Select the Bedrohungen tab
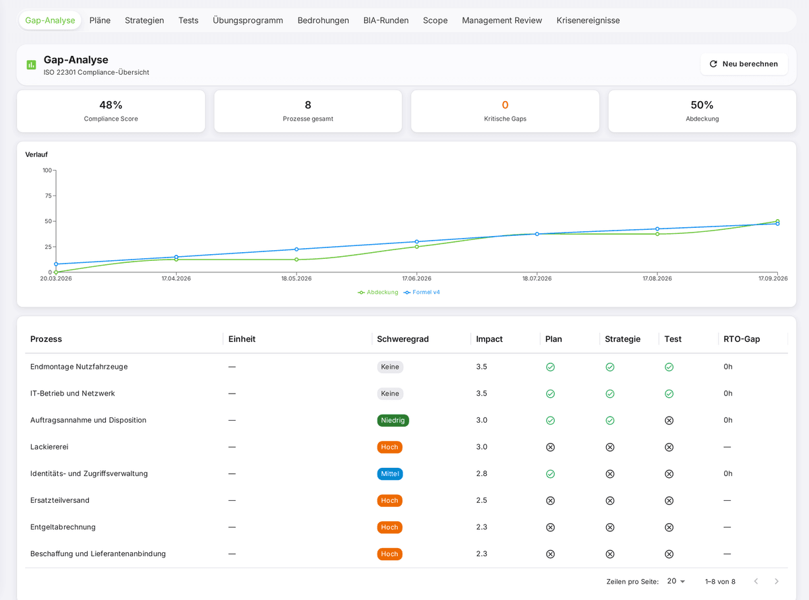Screen dimensions: 809x600 (324, 20)
